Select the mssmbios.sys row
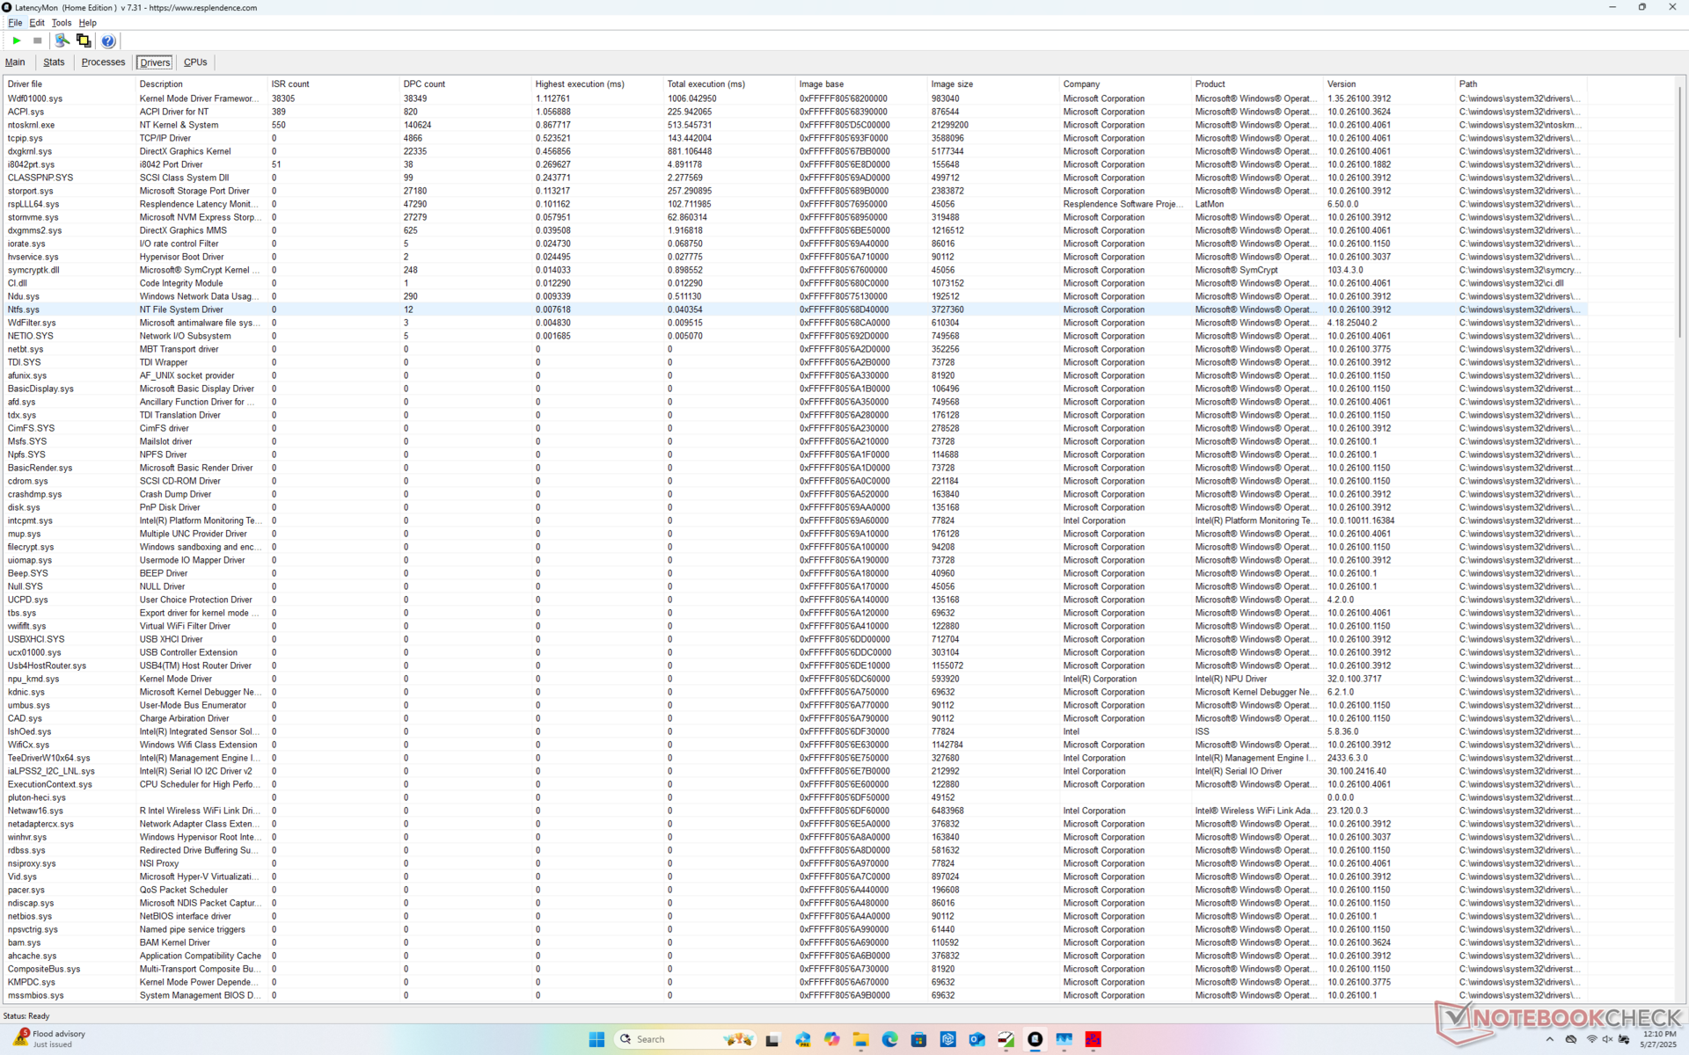This screenshot has width=1689, height=1055. coord(795,995)
